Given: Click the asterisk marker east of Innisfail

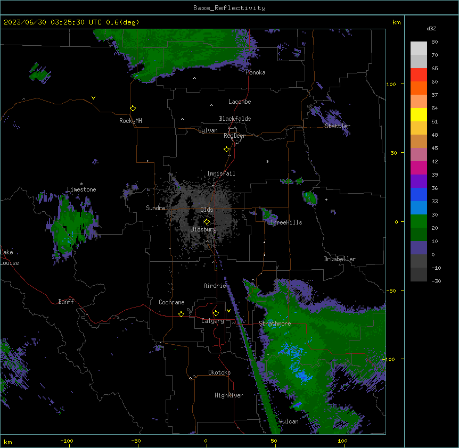Looking at the screenshot, I should pos(267,161).
